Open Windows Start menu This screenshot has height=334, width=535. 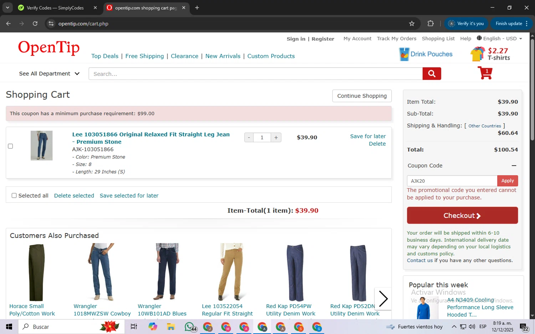[x=9, y=327]
